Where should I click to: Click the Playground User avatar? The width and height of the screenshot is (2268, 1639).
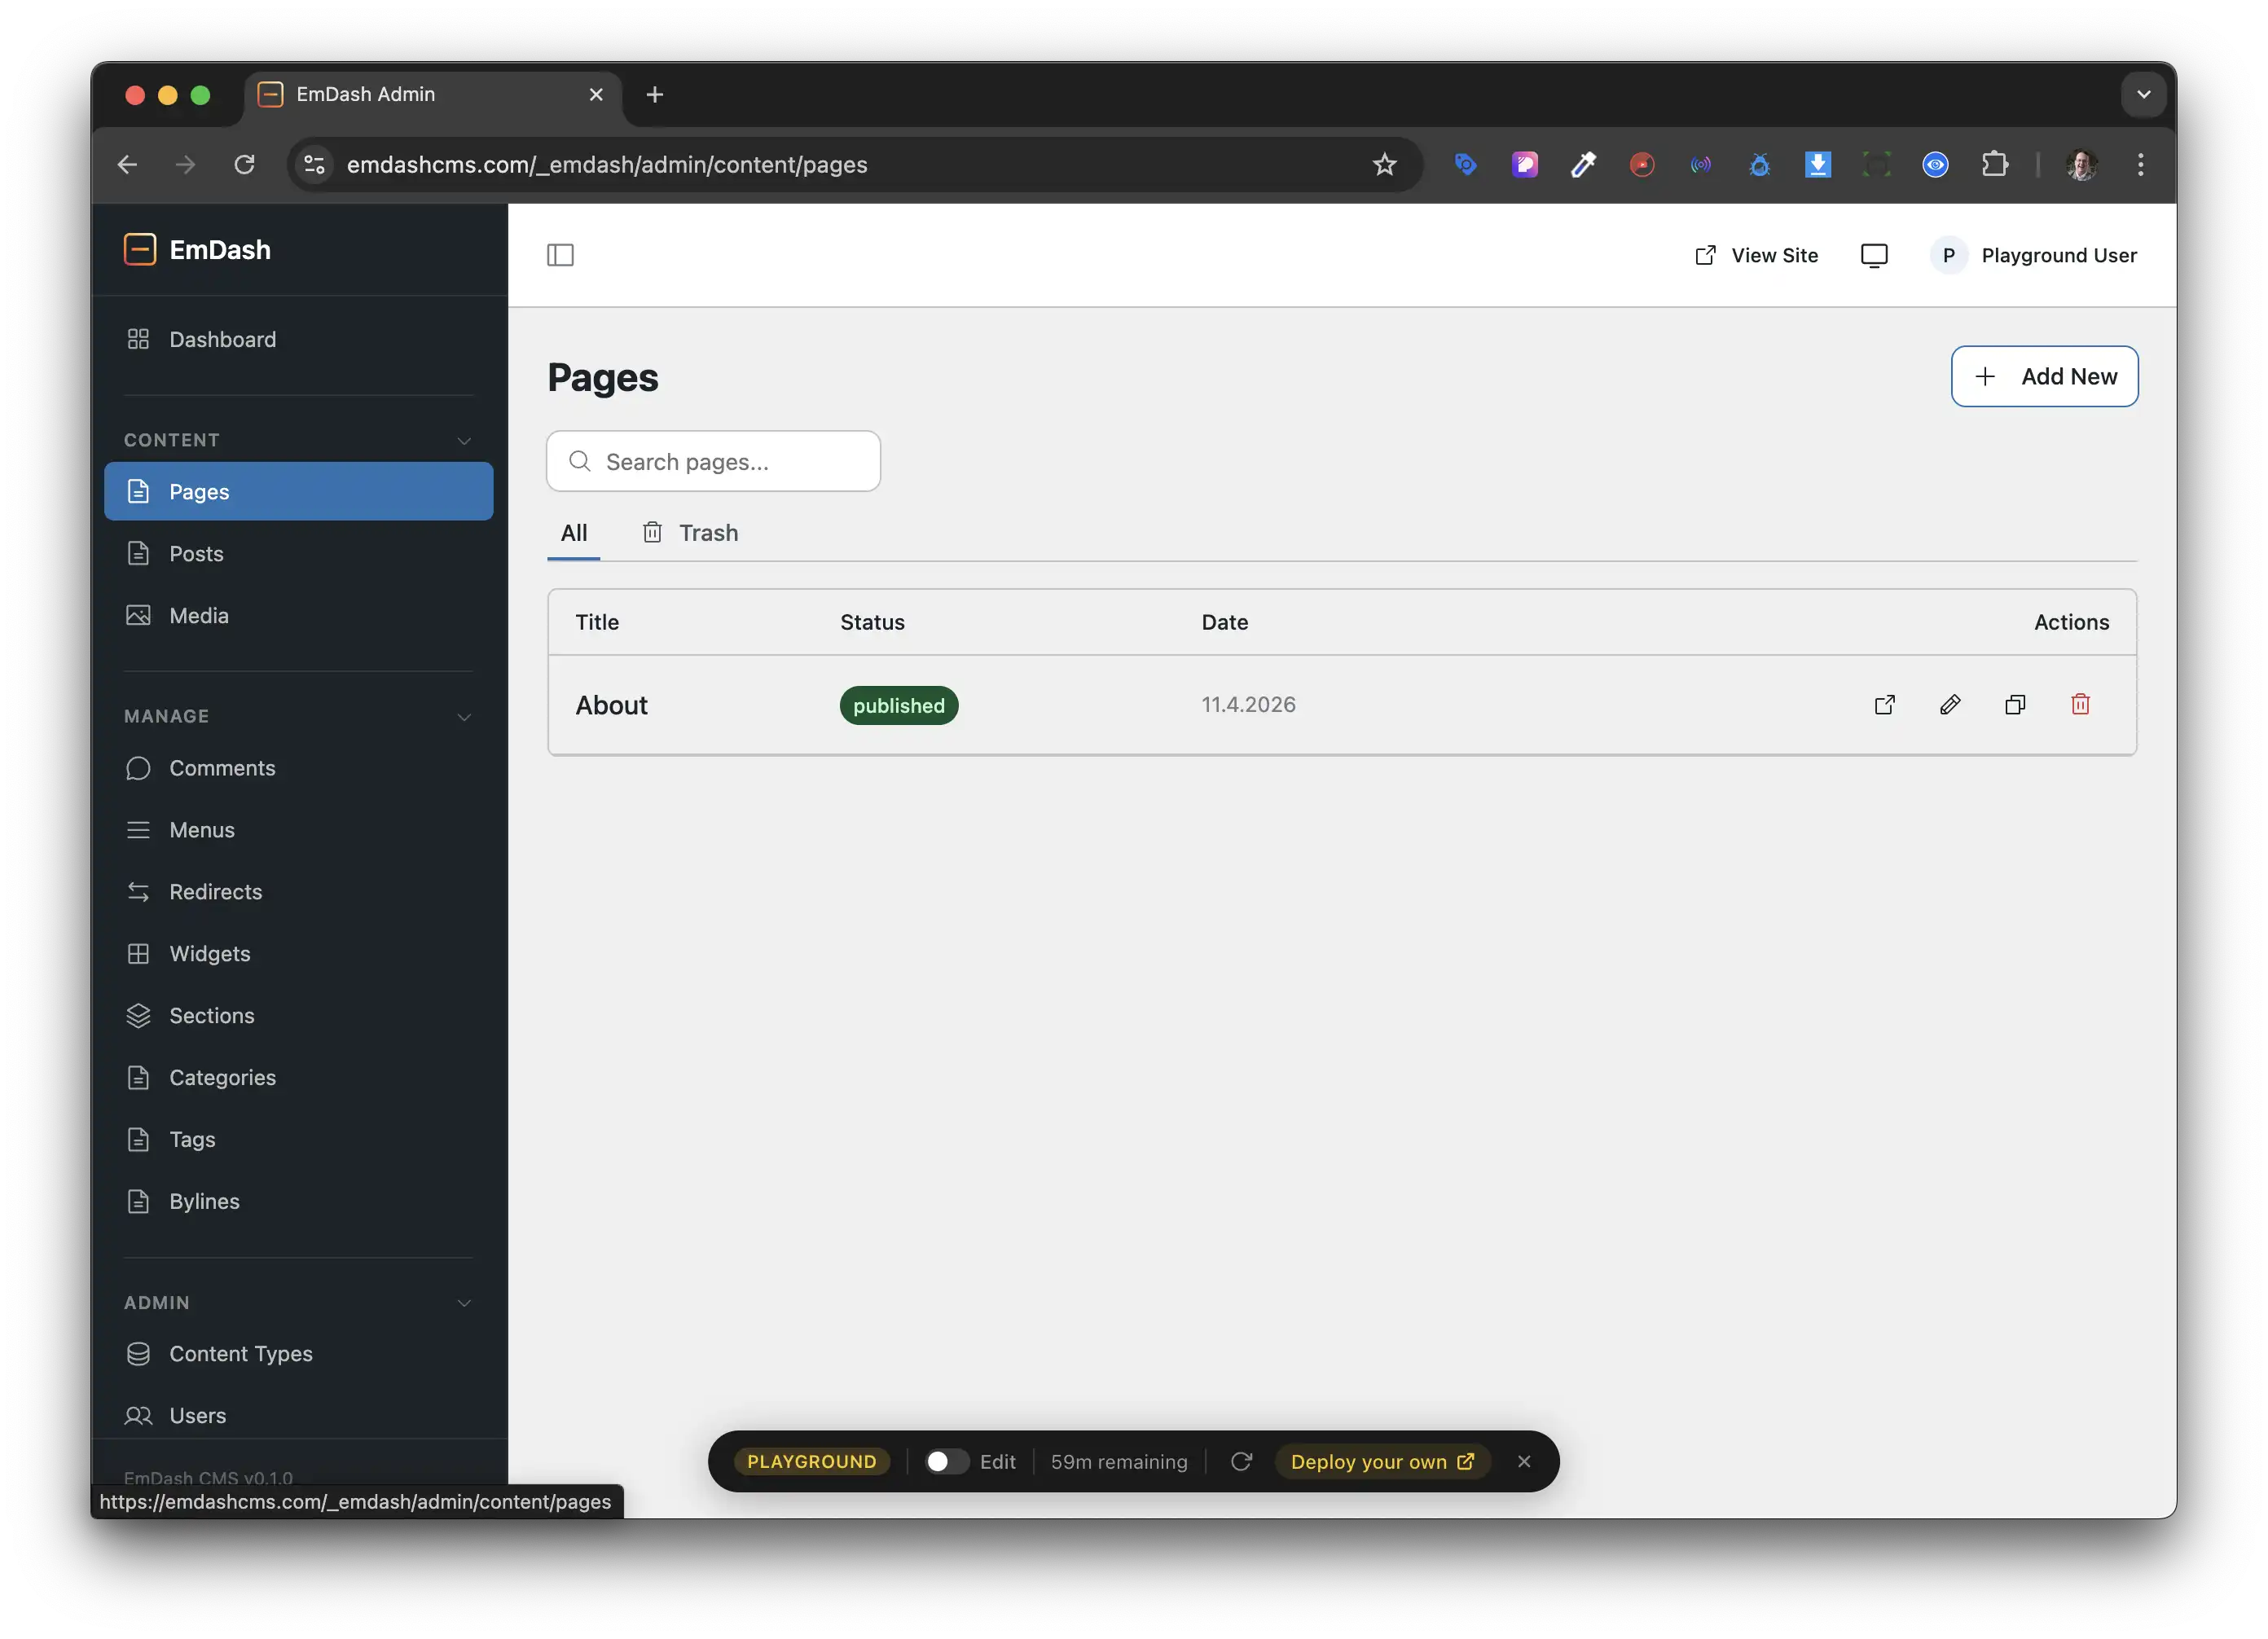tap(1948, 255)
